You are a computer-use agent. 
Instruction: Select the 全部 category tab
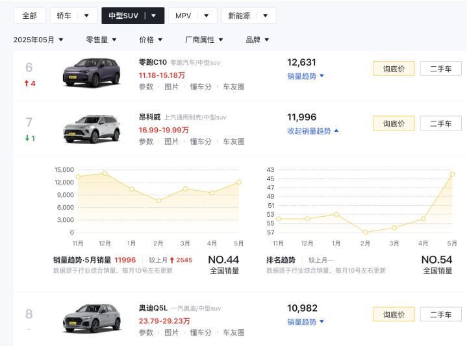pyautogui.click(x=29, y=16)
